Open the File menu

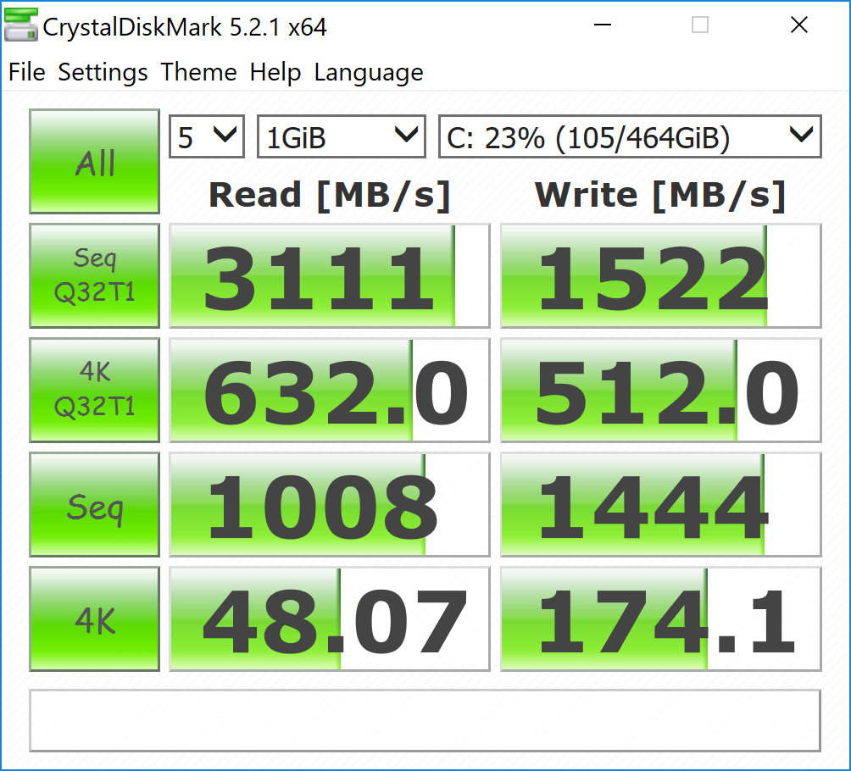pos(26,72)
